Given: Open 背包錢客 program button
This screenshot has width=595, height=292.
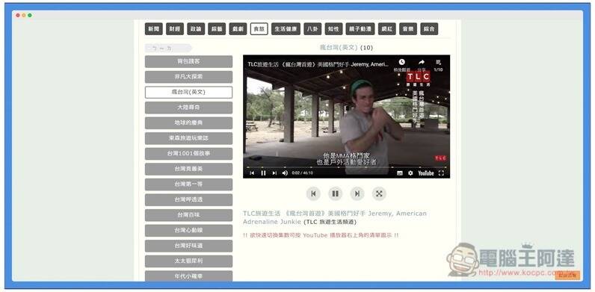Looking at the screenshot, I should [188, 61].
